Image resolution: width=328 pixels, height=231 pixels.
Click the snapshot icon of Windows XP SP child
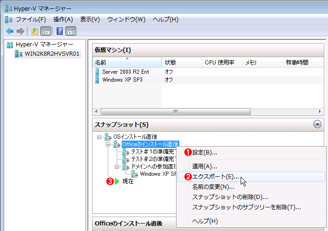(x=135, y=174)
